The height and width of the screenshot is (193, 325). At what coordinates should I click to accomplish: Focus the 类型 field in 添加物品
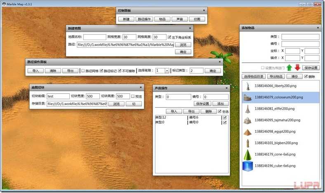pos(300,37)
